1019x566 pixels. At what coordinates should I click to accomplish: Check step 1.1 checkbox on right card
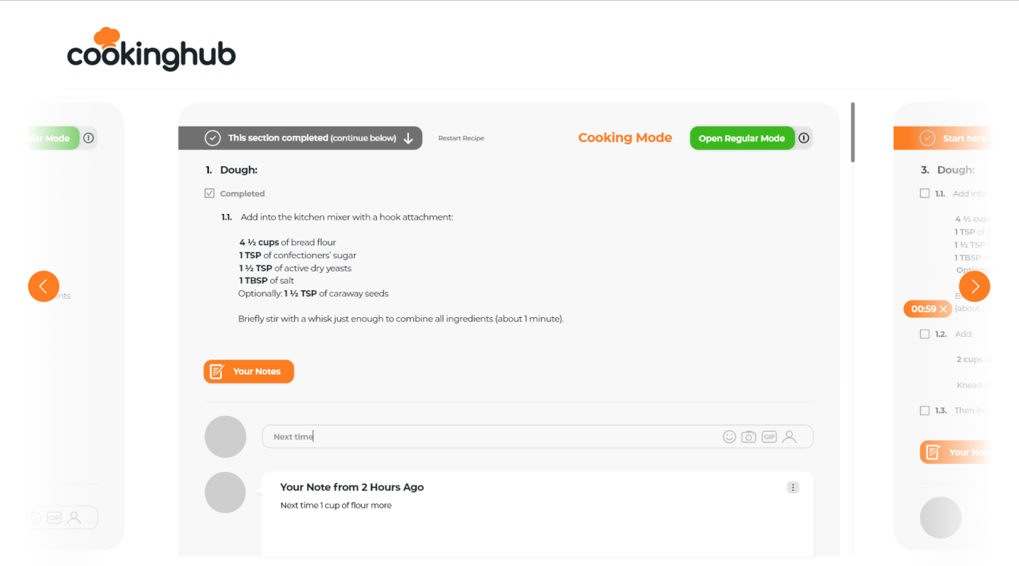point(924,194)
